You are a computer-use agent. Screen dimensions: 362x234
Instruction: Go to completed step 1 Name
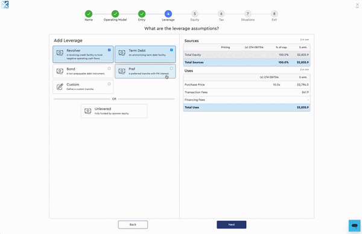click(x=89, y=14)
